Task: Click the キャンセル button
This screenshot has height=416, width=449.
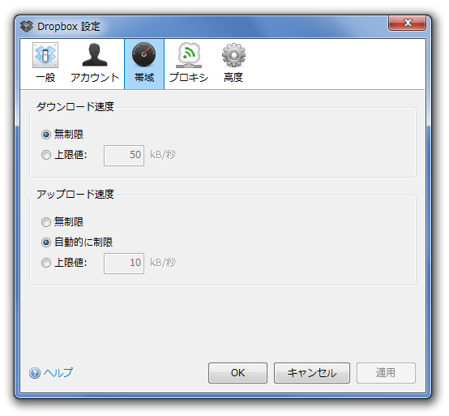Action: coord(312,373)
